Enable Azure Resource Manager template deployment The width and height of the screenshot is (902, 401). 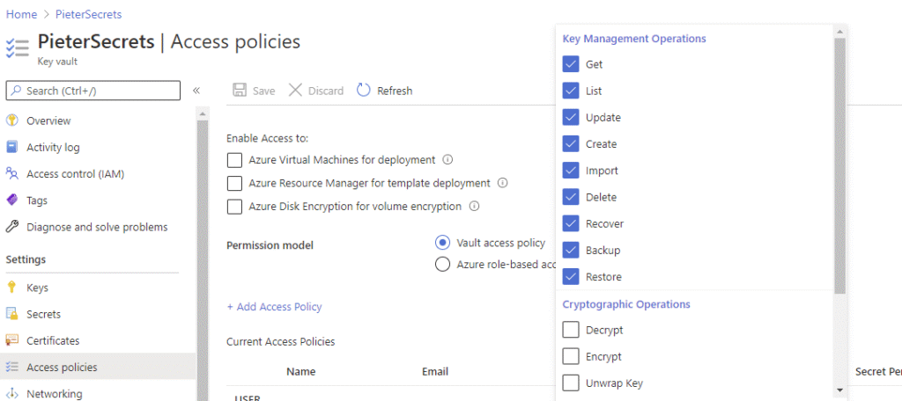tap(234, 183)
